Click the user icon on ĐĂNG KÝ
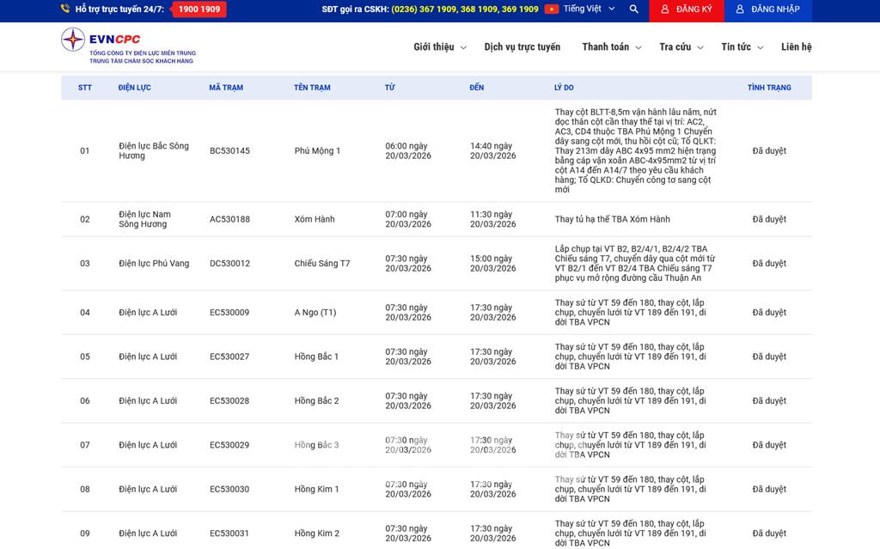Viewport: 880px width, 549px height. click(x=664, y=9)
